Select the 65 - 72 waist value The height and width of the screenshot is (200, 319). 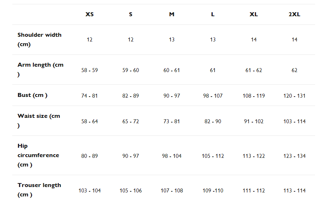tap(130, 121)
